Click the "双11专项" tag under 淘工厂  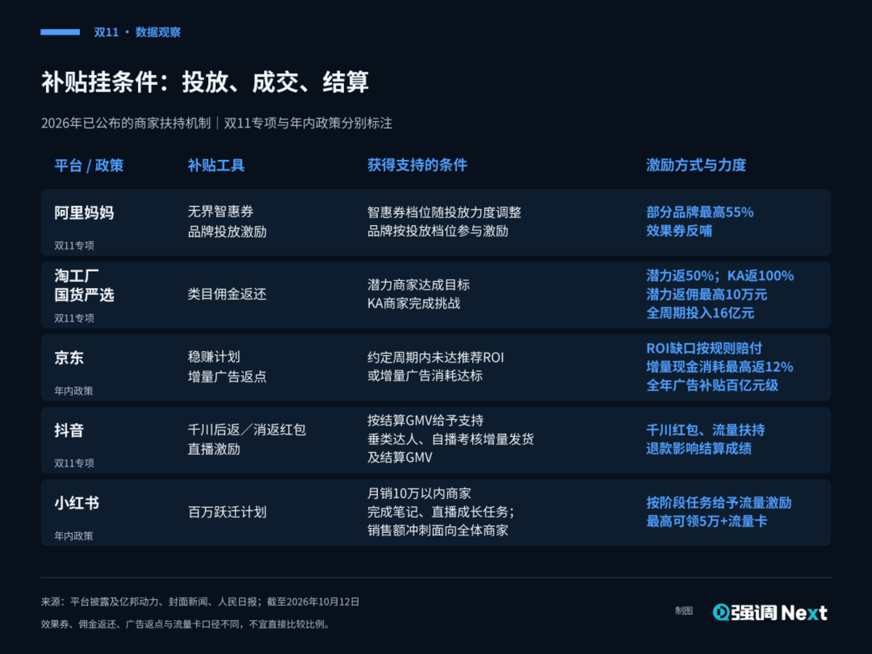(x=74, y=318)
